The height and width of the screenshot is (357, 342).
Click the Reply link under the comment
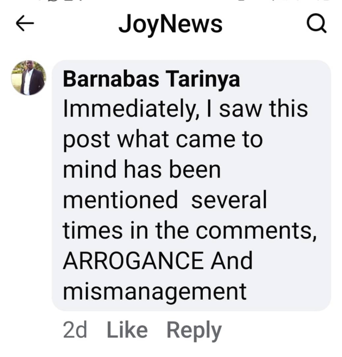pos(194,331)
